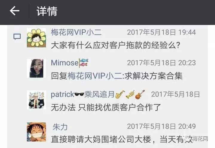Tap the 梅花网VIP小二 mention in Mimose's reply
The image size is (215, 148).
coord(95,76)
